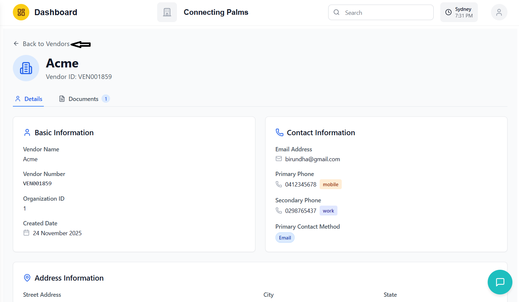This screenshot has height=302, width=519.
Task: Select the date 24 November 2025
Action: tap(57, 233)
